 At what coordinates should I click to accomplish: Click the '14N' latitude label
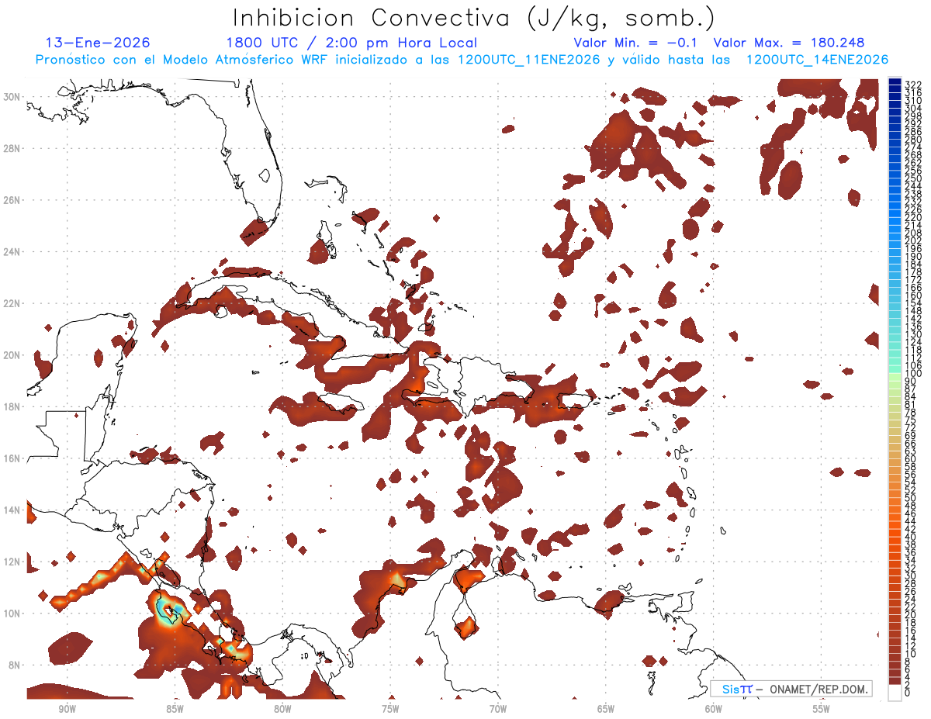(x=12, y=510)
